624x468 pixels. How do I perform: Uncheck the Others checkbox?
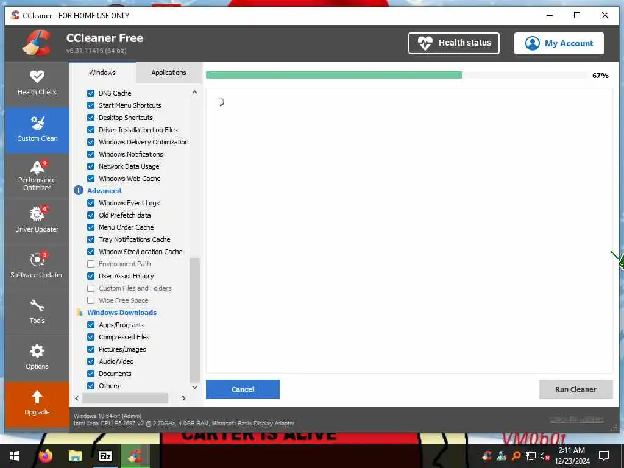tap(91, 386)
